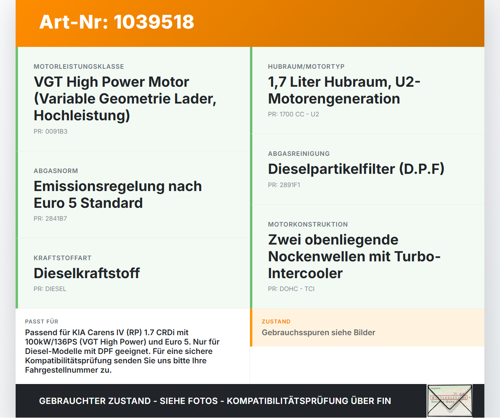Select the Art-Nr: 1039518 heading
The image size is (500, 418).
(117, 22)
